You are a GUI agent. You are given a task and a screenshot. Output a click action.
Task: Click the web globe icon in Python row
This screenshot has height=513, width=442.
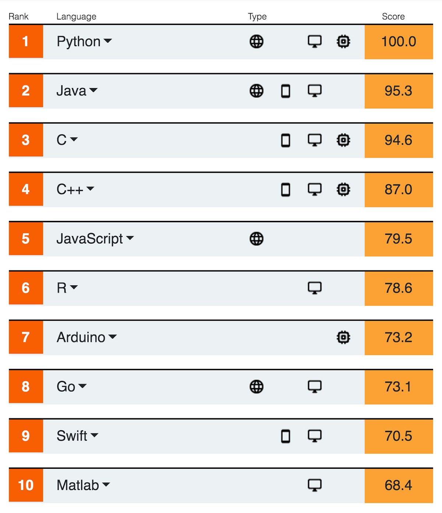pos(256,42)
